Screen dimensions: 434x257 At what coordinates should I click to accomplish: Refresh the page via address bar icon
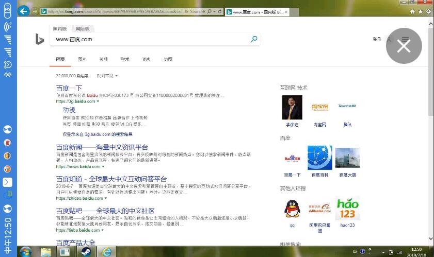click(x=220, y=11)
